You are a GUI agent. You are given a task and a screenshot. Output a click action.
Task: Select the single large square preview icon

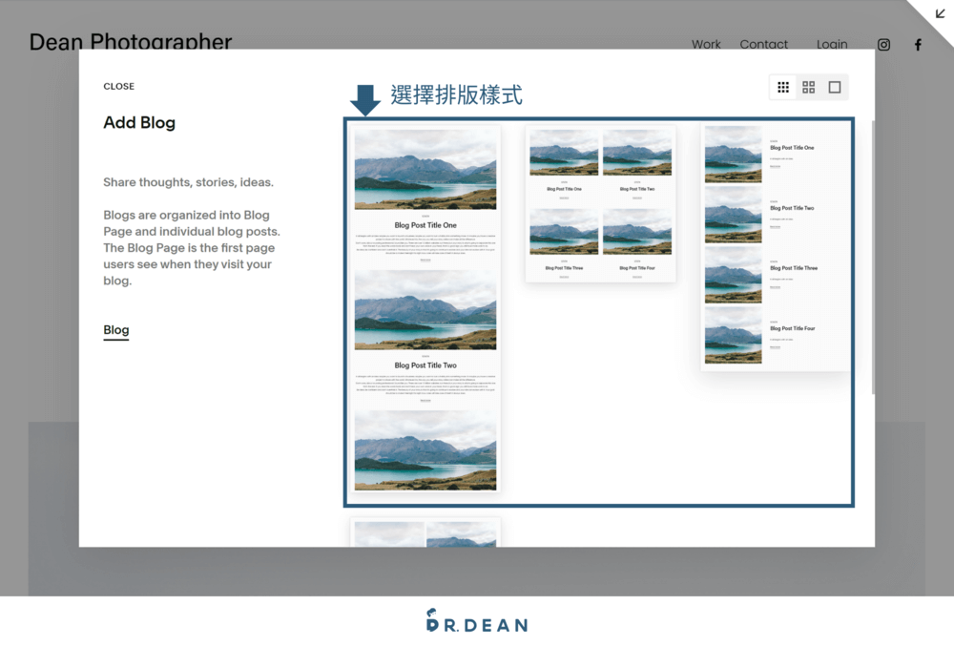click(x=834, y=87)
